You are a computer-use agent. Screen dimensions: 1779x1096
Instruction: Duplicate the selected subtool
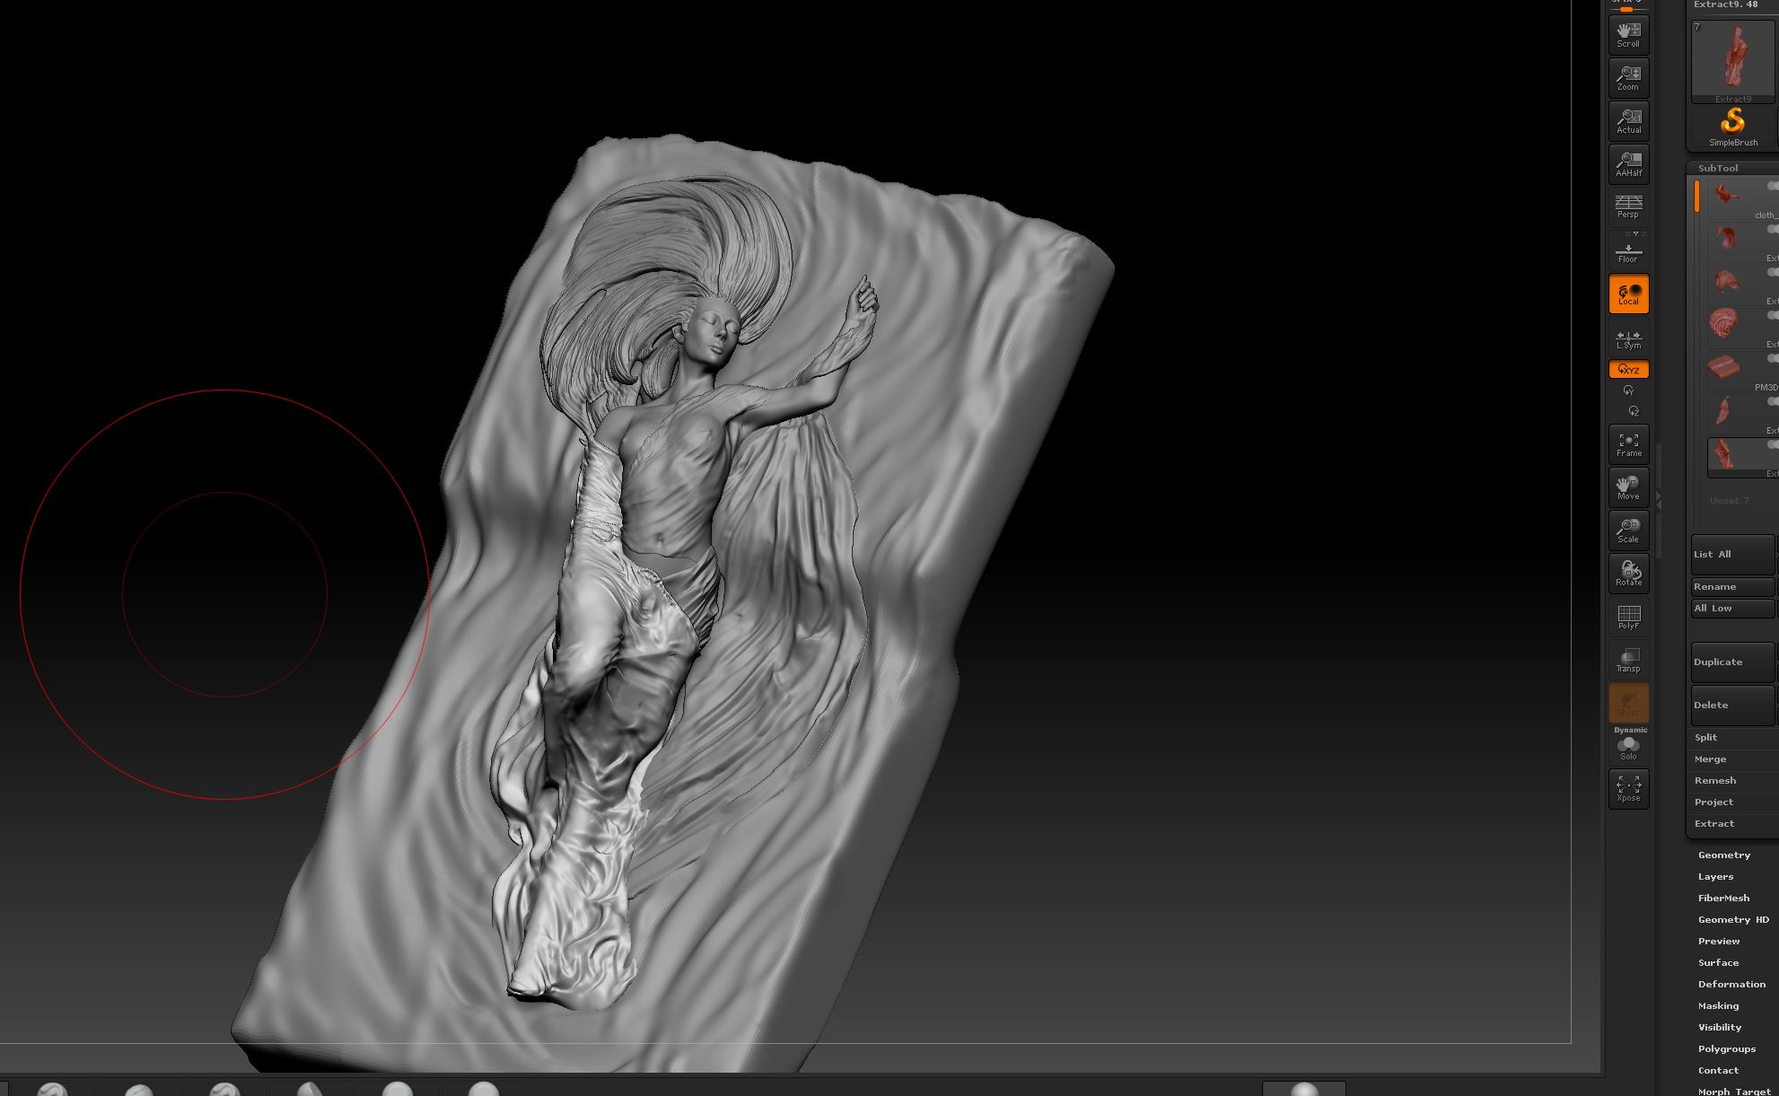1732,662
